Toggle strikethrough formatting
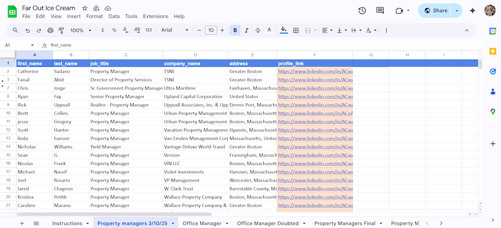 tap(258, 30)
